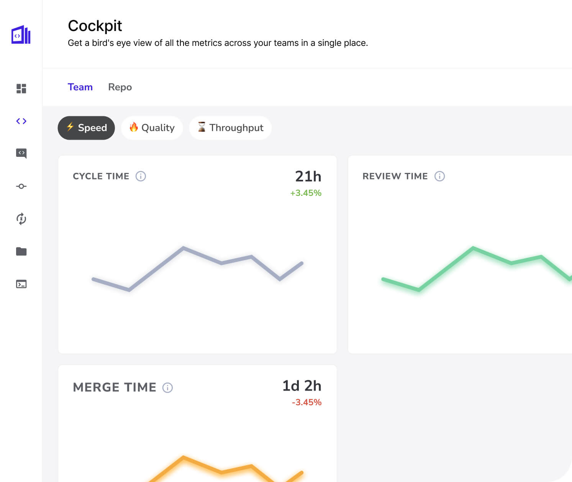
Task: Switch to the Repo tab
Action: click(x=120, y=87)
